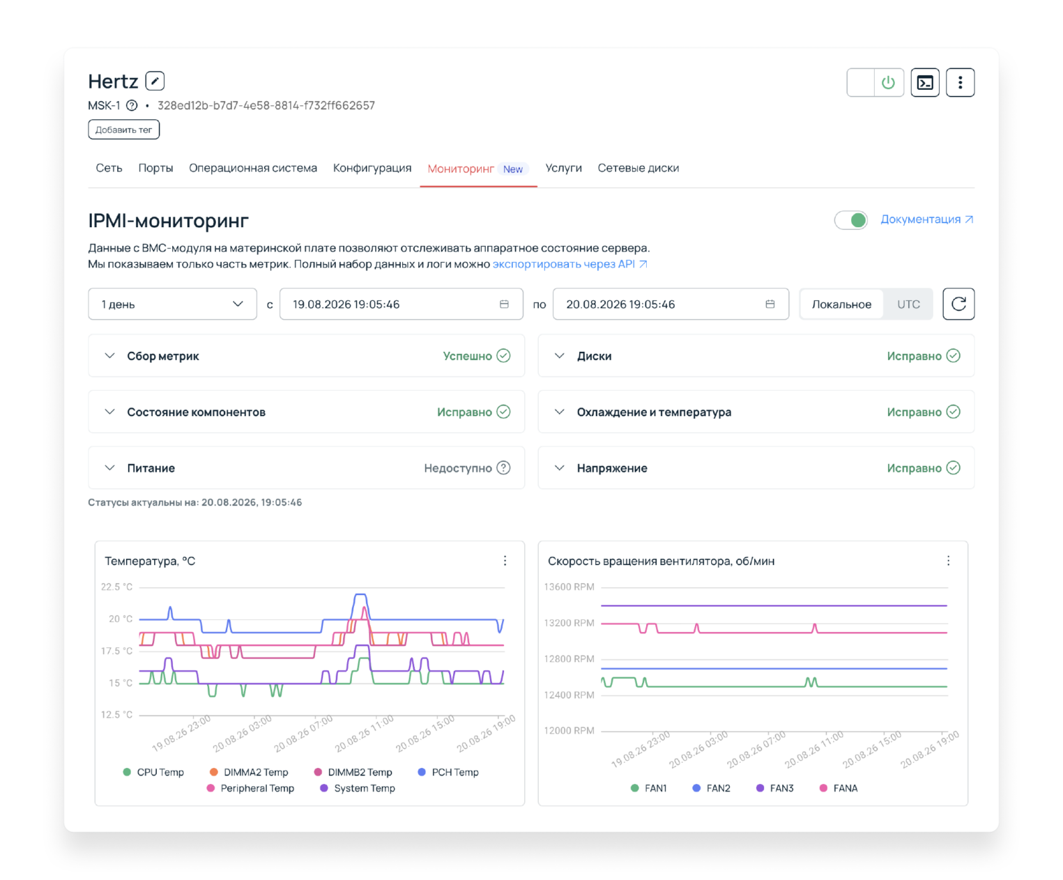The width and height of the screenshot is (1063, 880).
Task: Open the Конфигурация tab
Action: point(372,168)
